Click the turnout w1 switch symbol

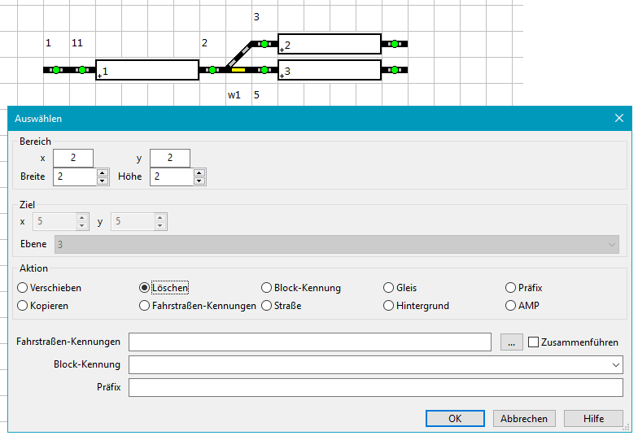[238, 54]
